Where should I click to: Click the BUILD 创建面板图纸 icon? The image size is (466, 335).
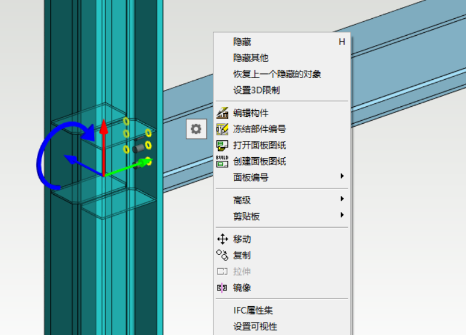pyautogui.click(x=222, y=161)
